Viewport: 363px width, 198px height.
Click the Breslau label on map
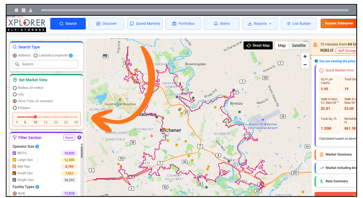point(236,103)
